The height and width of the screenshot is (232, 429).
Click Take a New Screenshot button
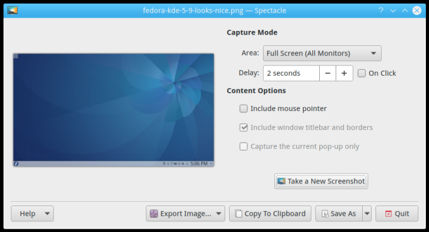[321, 181]
